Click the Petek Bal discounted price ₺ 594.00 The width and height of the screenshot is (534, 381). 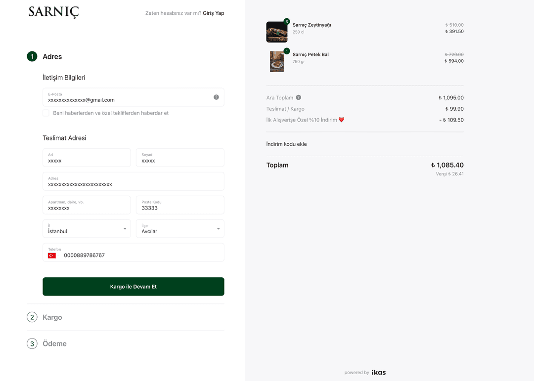(454, 61)
